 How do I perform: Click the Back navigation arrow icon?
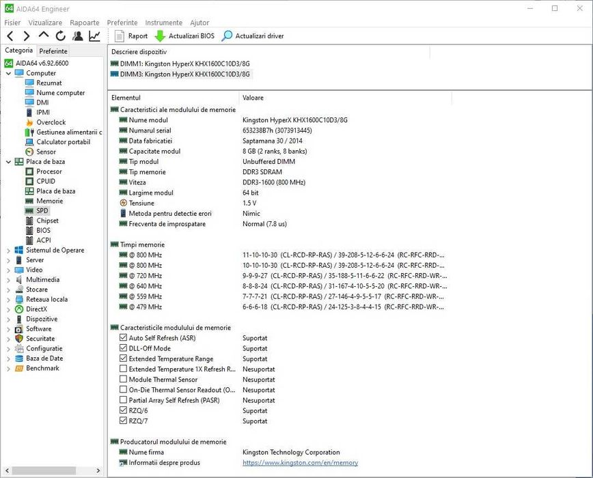click(10, 36)
